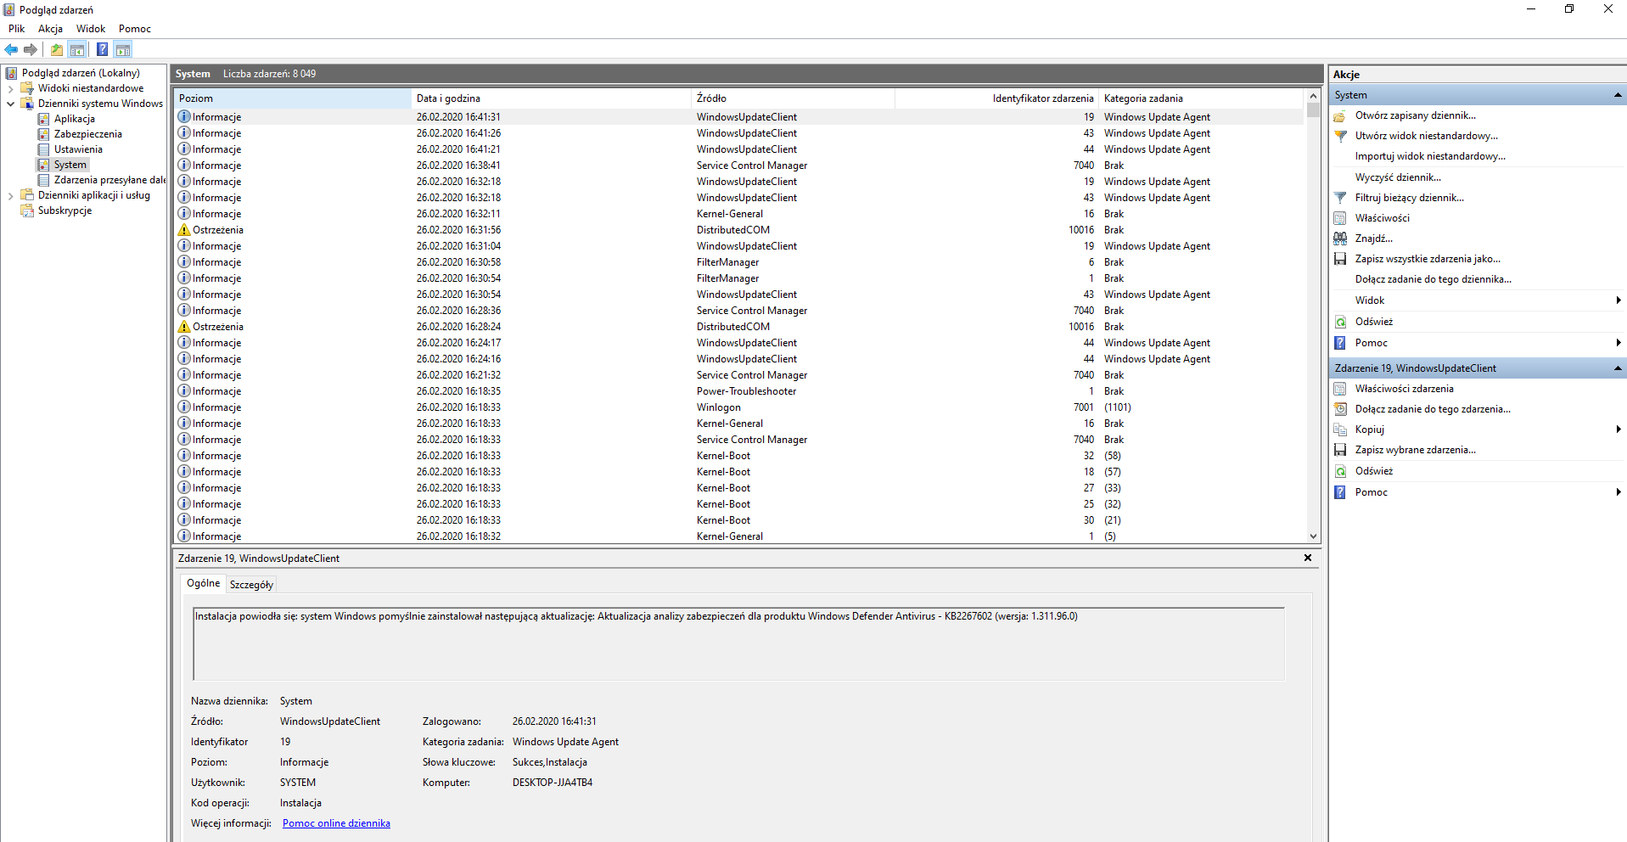Collapse the 'System' actions section header arrow
Image resolution: width=1627 pixels, height=842 pixels.
pyautogui.click(x=1618, y=95)
